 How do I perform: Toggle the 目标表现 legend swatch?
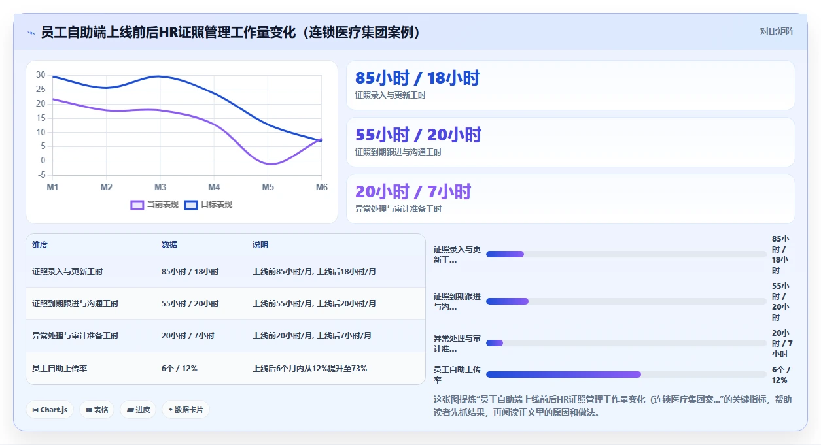191,205
